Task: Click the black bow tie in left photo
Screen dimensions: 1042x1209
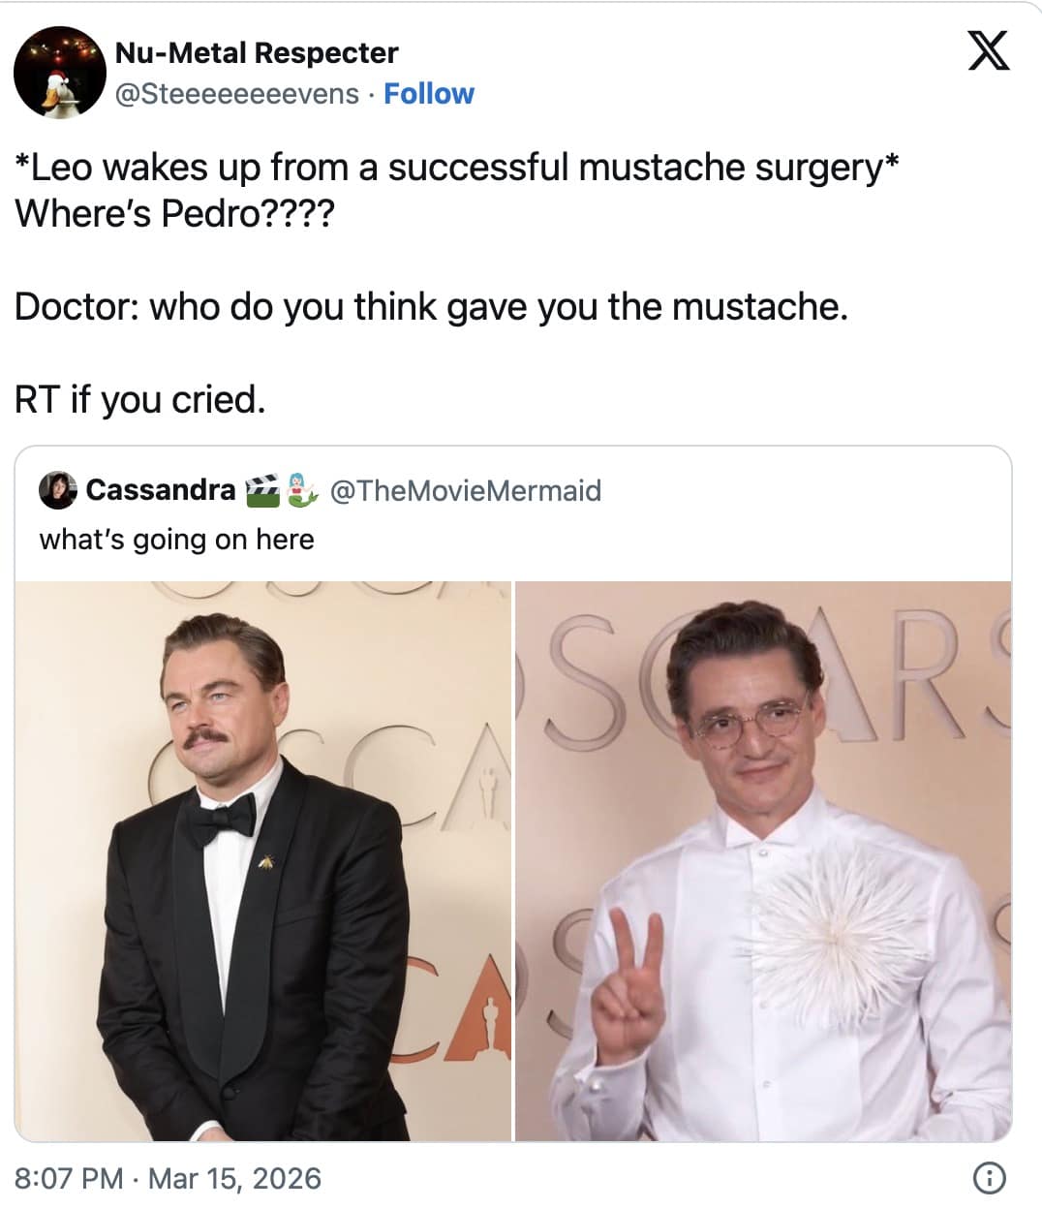Action: point(222,820)
